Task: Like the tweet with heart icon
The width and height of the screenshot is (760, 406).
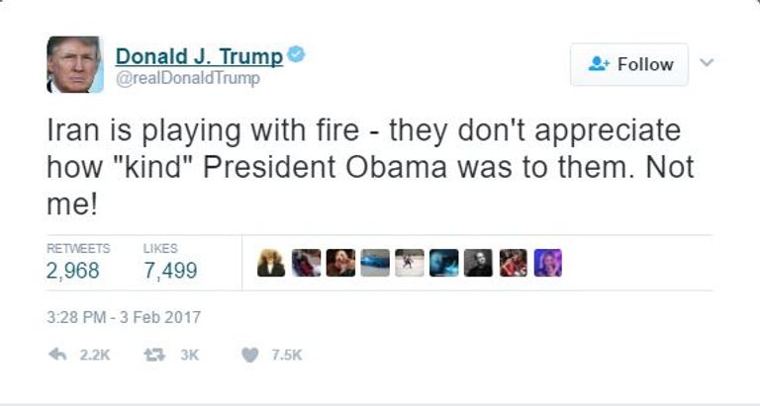Action: 250,356
